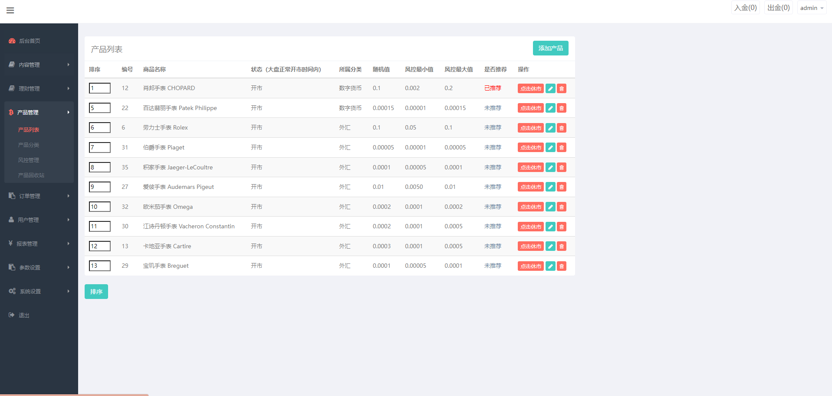Open the admin account dropdown
This screenshot has width=832, height=396.
[811, 7]
